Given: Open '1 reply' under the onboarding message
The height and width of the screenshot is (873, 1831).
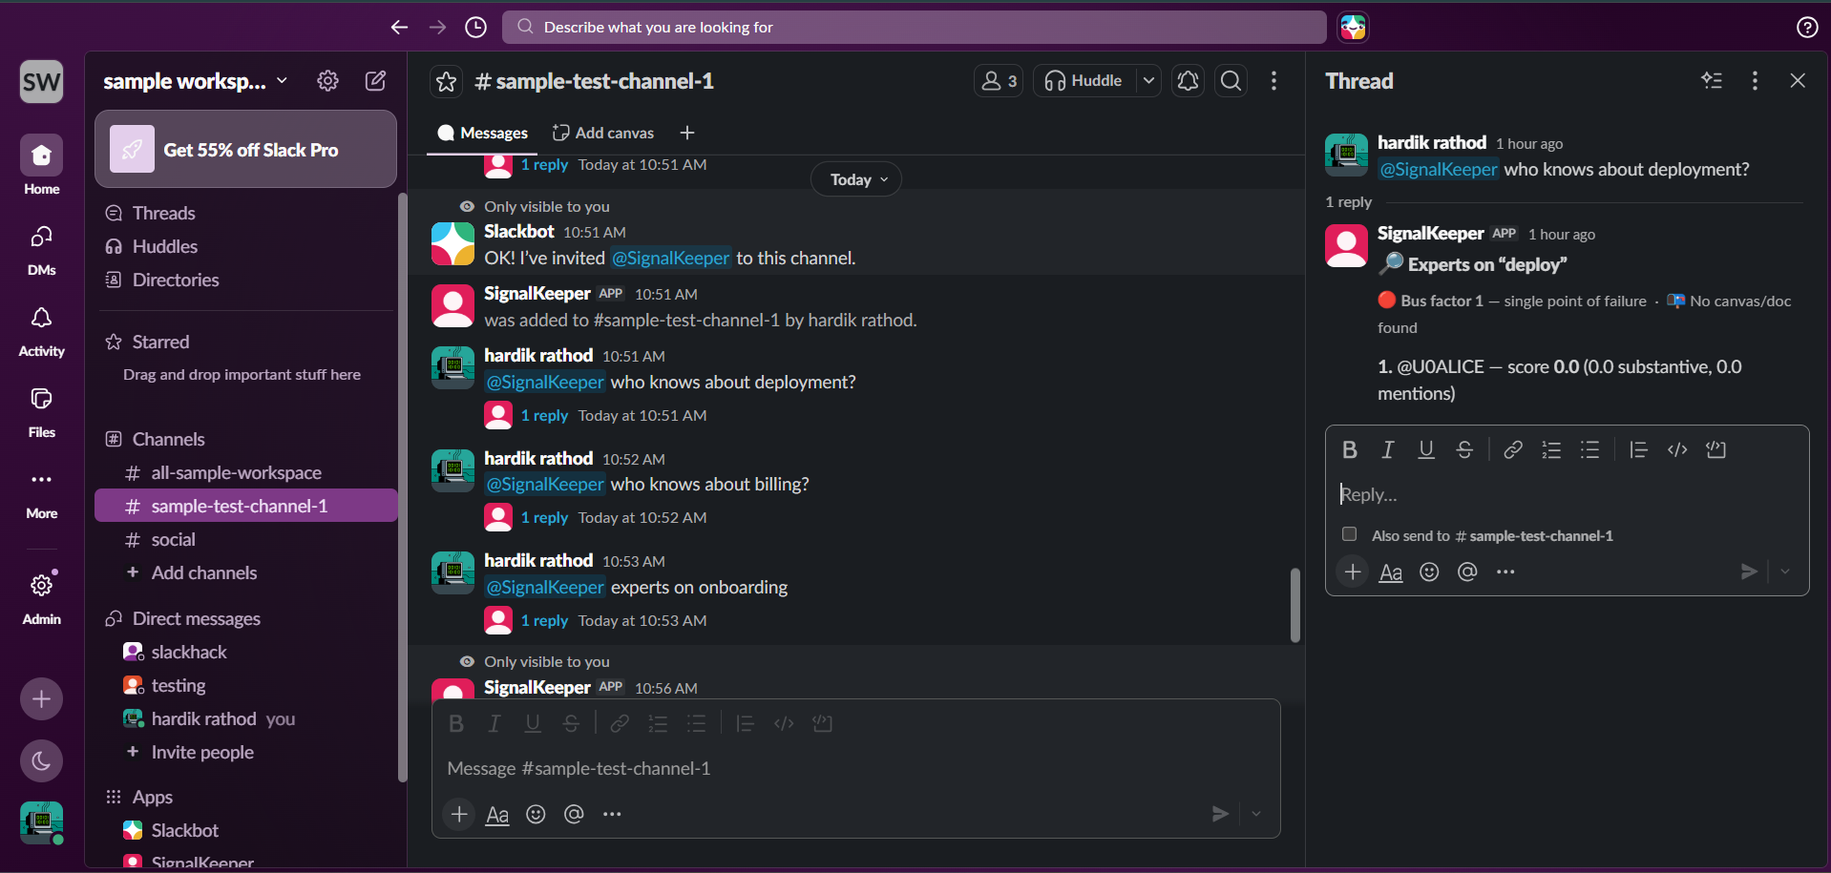Looking at the screenshot, I should [x=544, y=621].
